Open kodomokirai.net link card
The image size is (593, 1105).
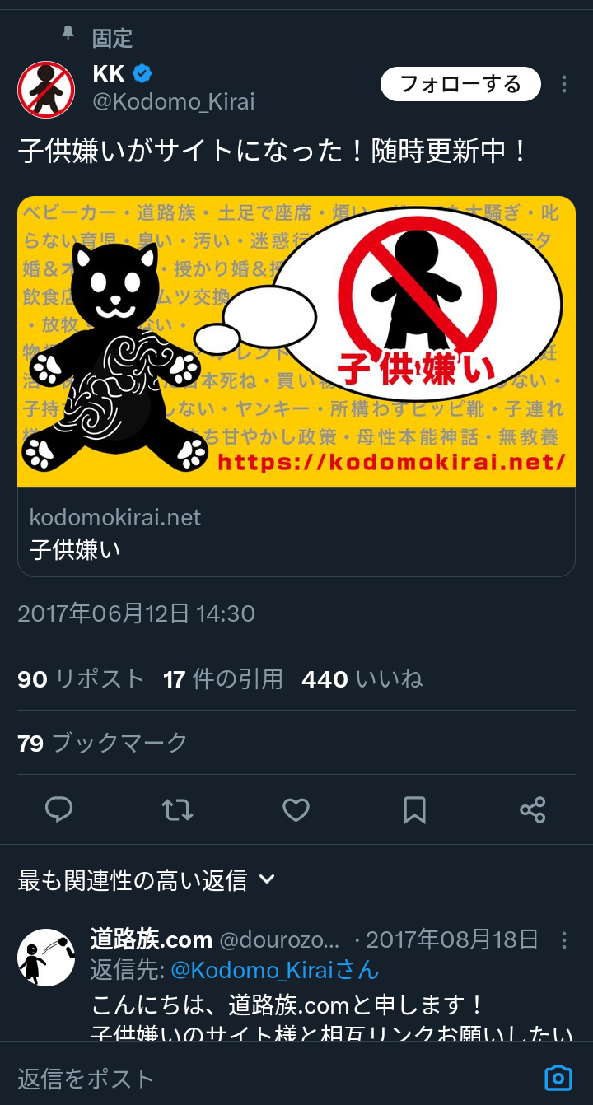click(x=296, y=533)
